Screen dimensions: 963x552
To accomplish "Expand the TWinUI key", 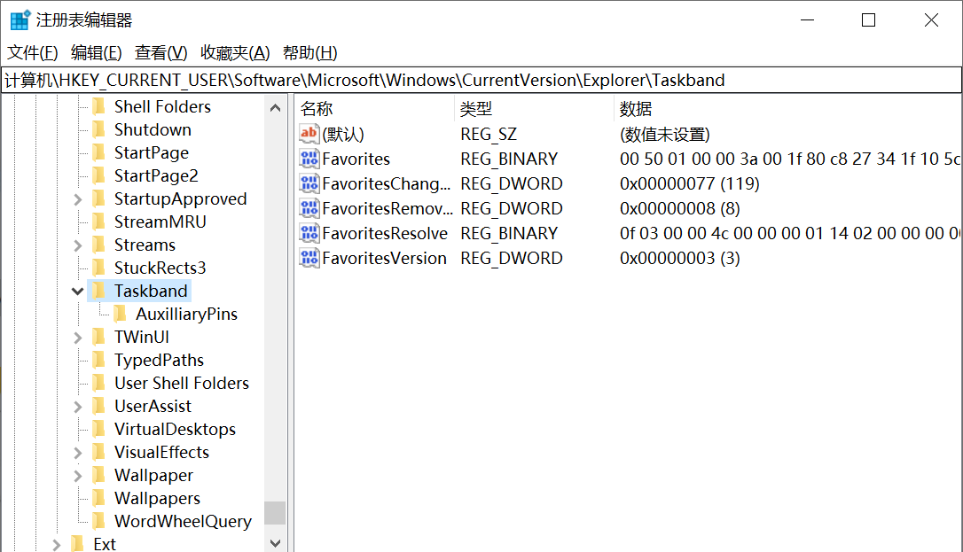I will (x=78, y=337).
